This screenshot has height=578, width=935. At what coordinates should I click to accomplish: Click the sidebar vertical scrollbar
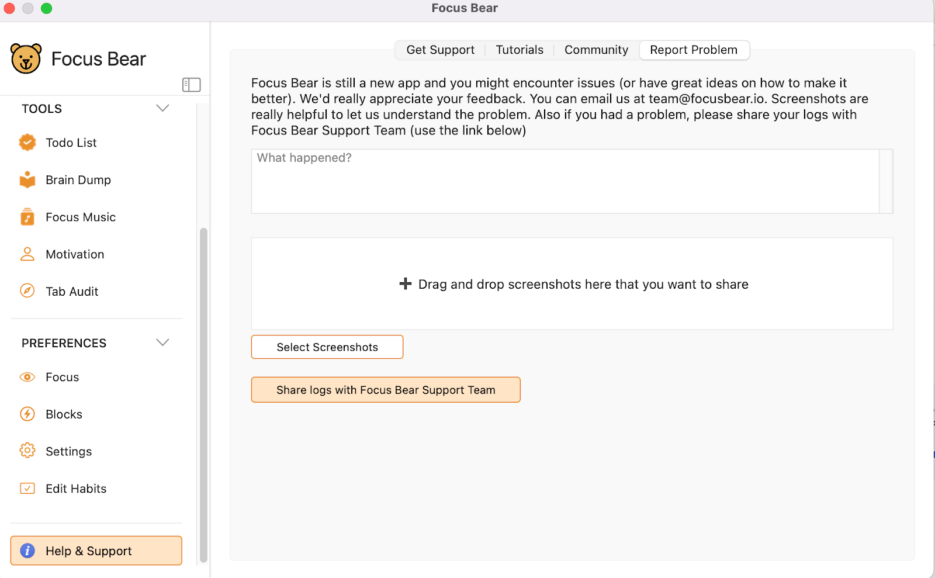(203, 394)
